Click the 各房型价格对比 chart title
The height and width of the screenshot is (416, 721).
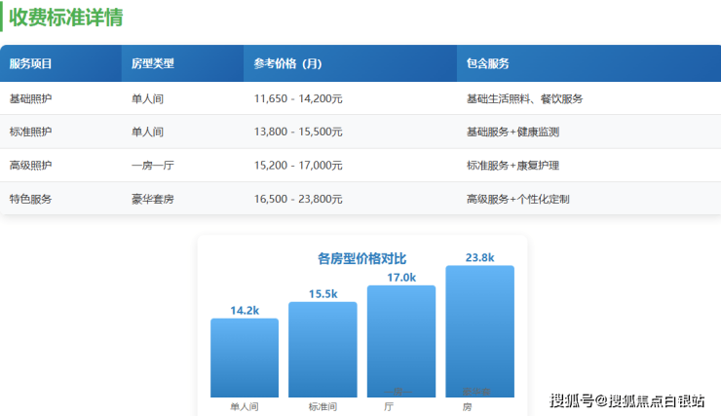(x=361, y=259)
